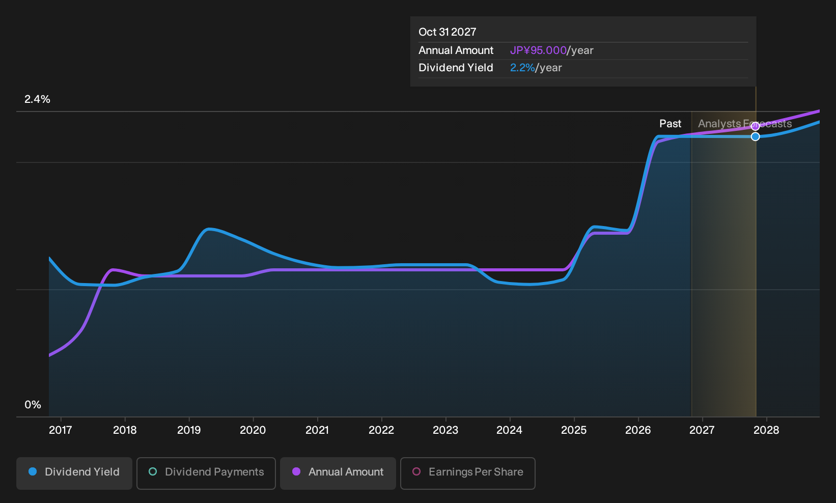Image resolution: width=836 pixels, height=503 pixels.
Task: Click the tooltip's Annual Amount label
Action: tap(456, 50)
